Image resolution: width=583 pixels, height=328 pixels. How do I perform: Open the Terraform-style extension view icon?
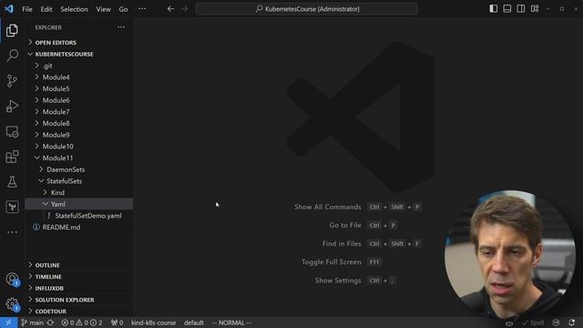(x=12, y=207)
